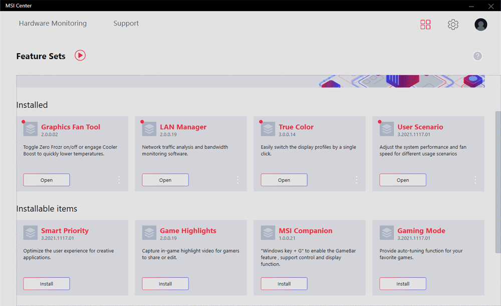Open Graphics Fan Tool three-dot options menu
This screenshot has width=501, height=306.
[119, 180]
